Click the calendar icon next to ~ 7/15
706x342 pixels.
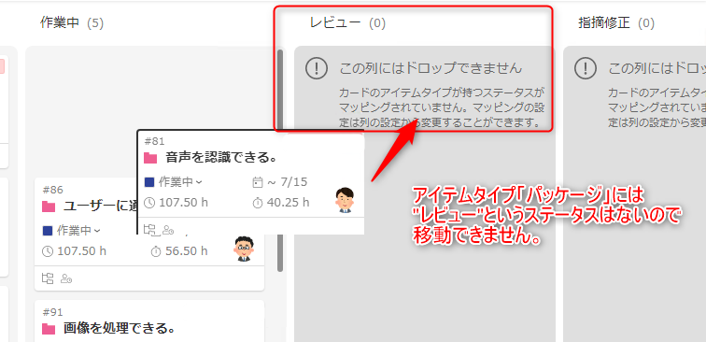coord(257,182)
